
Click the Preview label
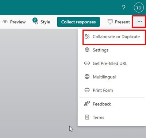pos(18,22)
